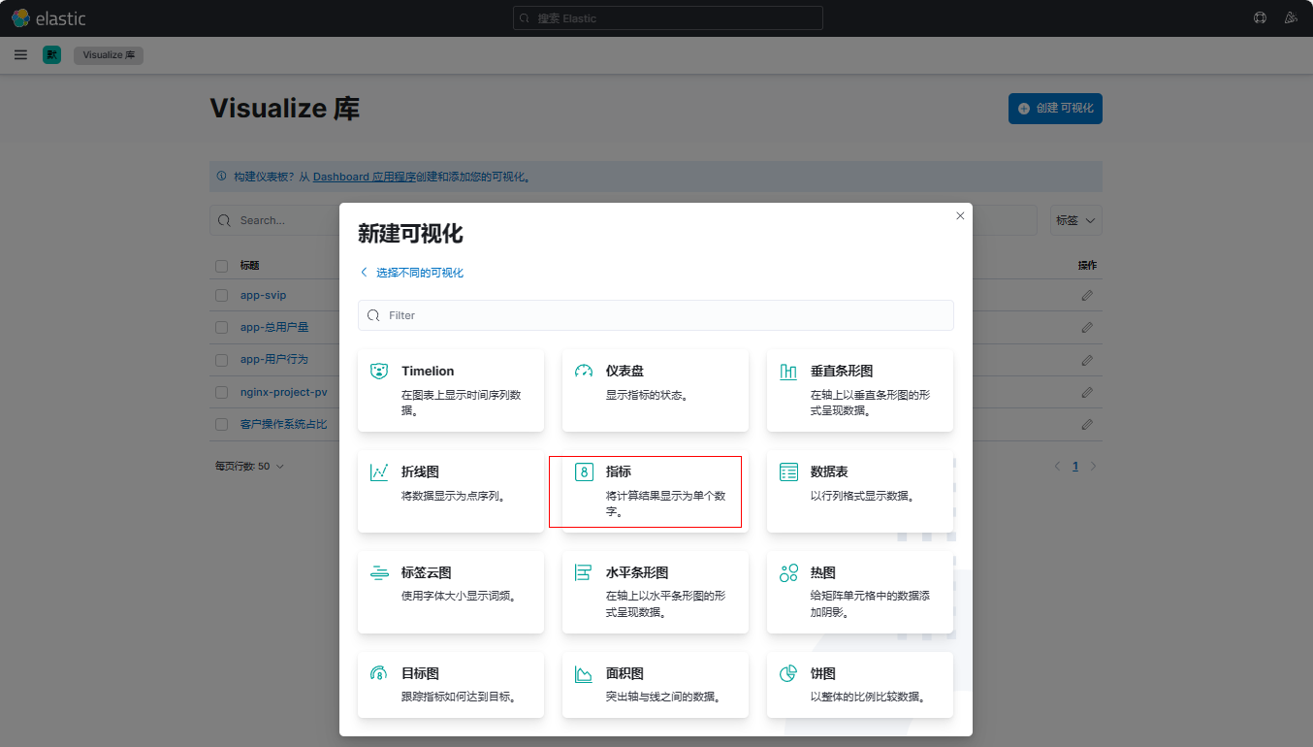This screenshot has width=1313, height=747.
Task: Select the 热图 heat map icon
Action: [788, 573]
